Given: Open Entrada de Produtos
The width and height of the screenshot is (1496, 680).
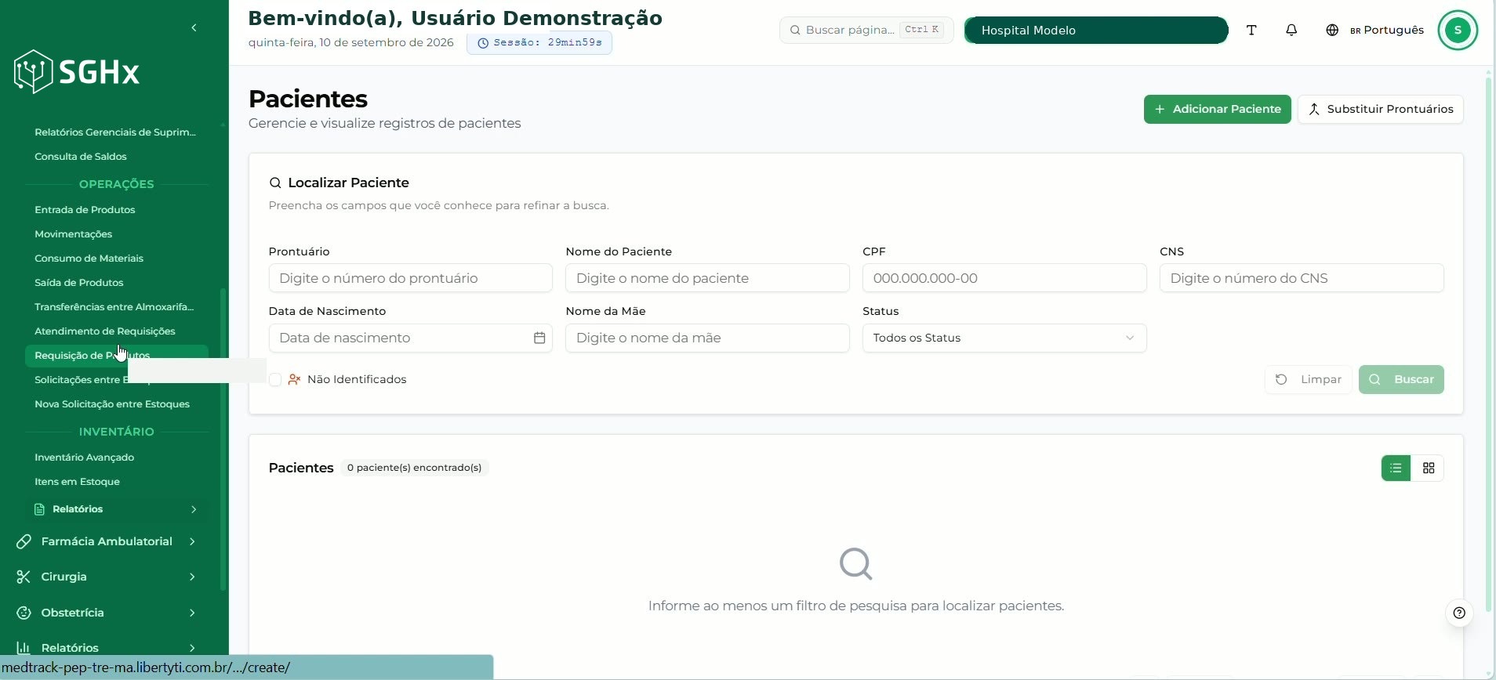Looking at the screenshot, I should (x=85, y=210).
